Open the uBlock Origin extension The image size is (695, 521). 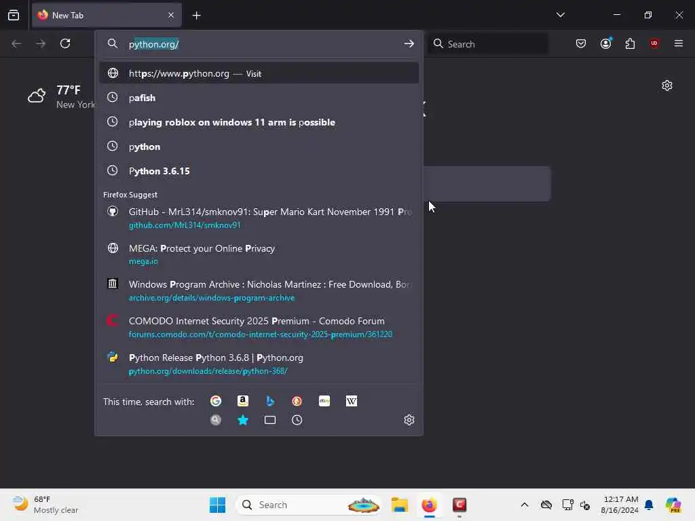point(654,43)
